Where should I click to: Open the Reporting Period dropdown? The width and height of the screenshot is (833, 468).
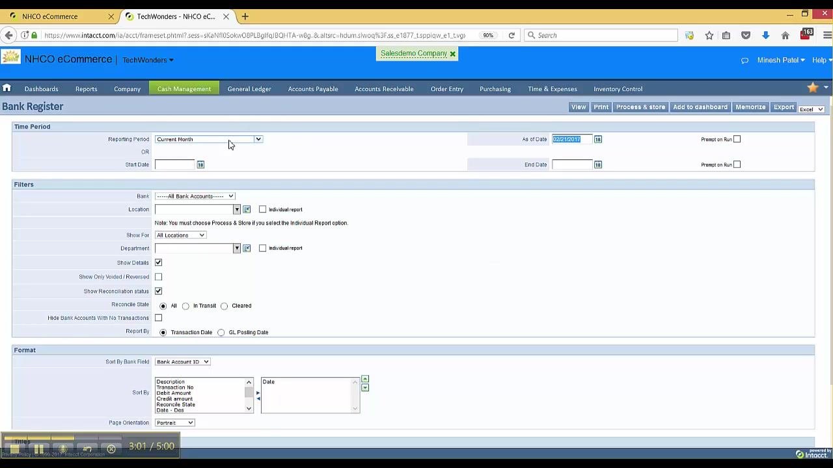click(209, 139)
